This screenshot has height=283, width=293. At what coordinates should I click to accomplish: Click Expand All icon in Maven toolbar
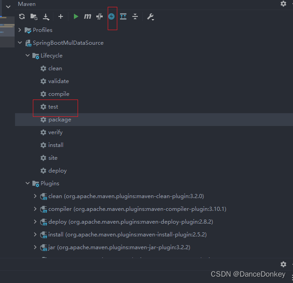tap(123, 16)
